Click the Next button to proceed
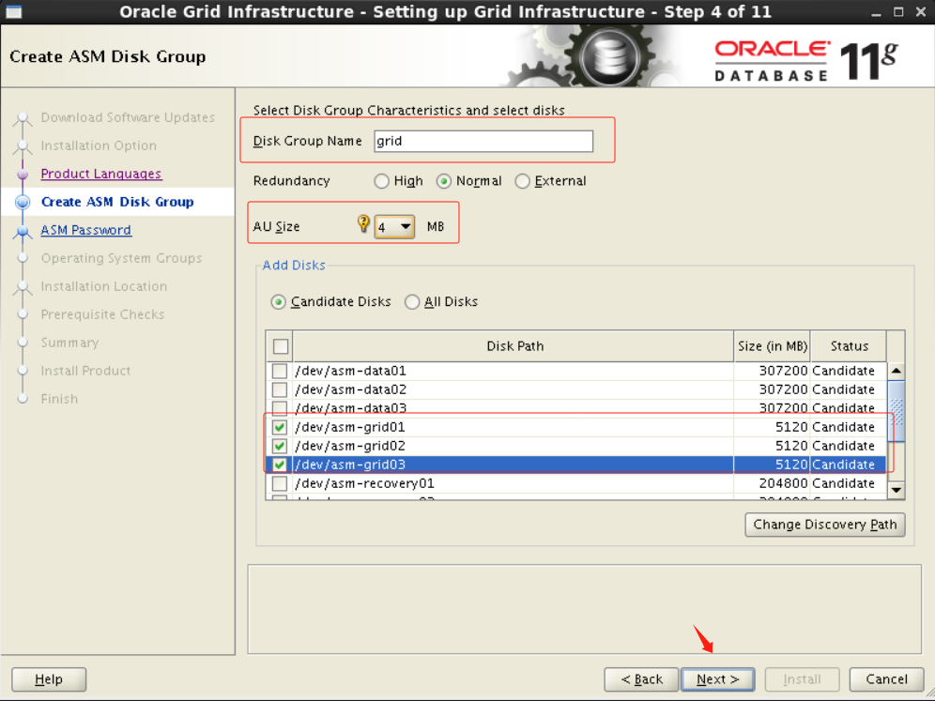 717,679
